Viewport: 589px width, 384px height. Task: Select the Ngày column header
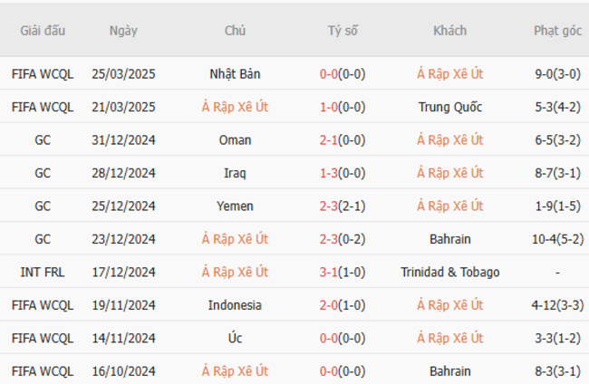(123, 30)
